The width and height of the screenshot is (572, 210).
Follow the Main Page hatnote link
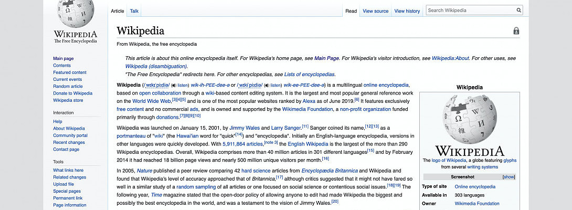(x=326, y=58)
